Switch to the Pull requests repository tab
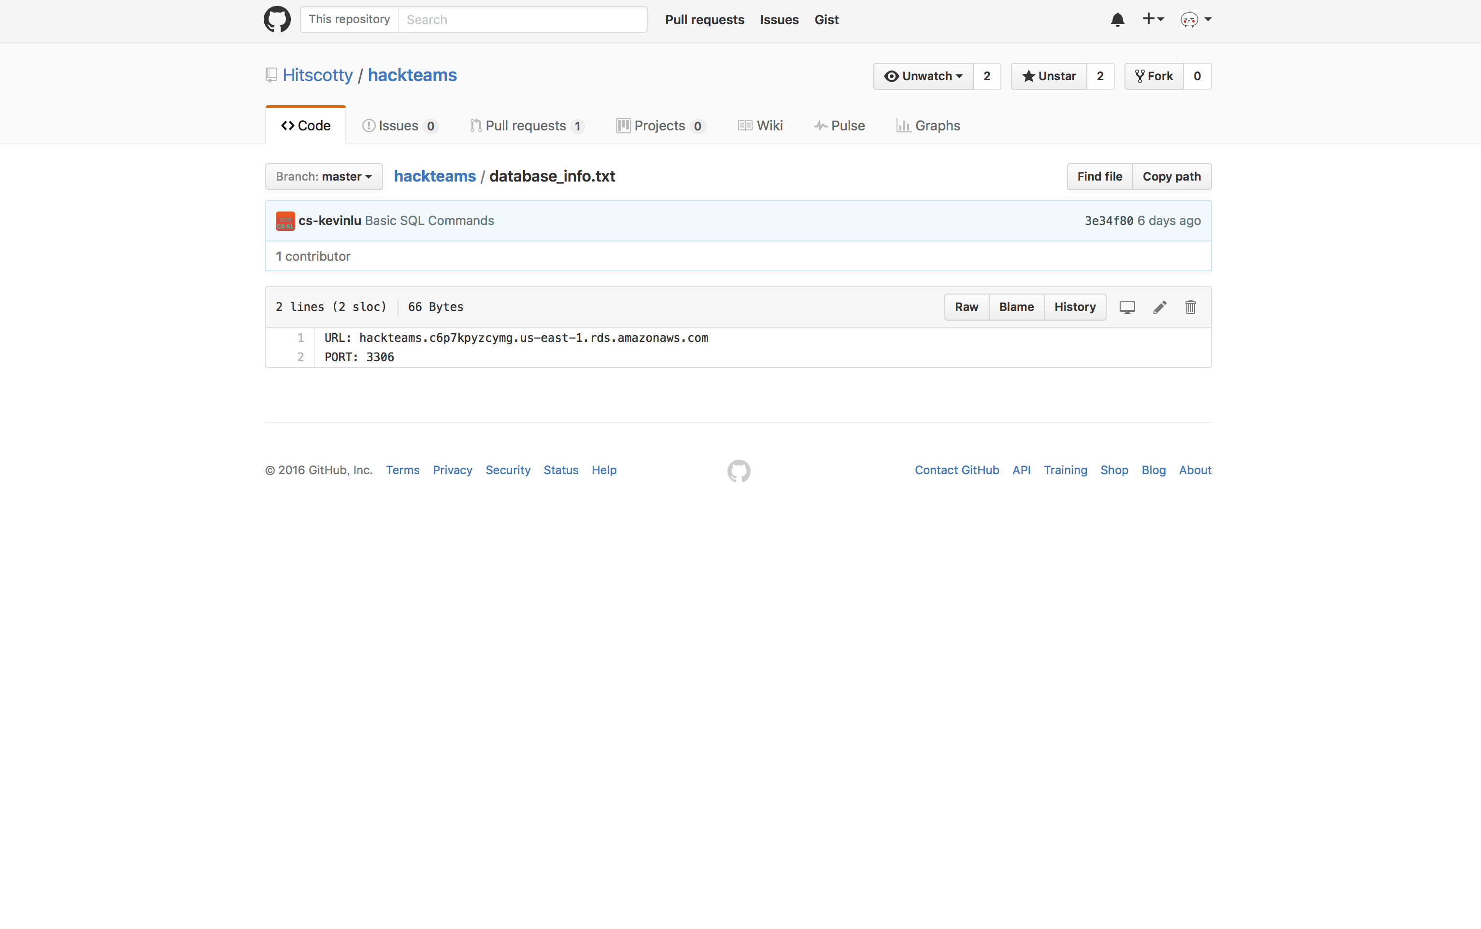Image resolution: width=1481 pixels, height=929 pixels. click(526, 126)
